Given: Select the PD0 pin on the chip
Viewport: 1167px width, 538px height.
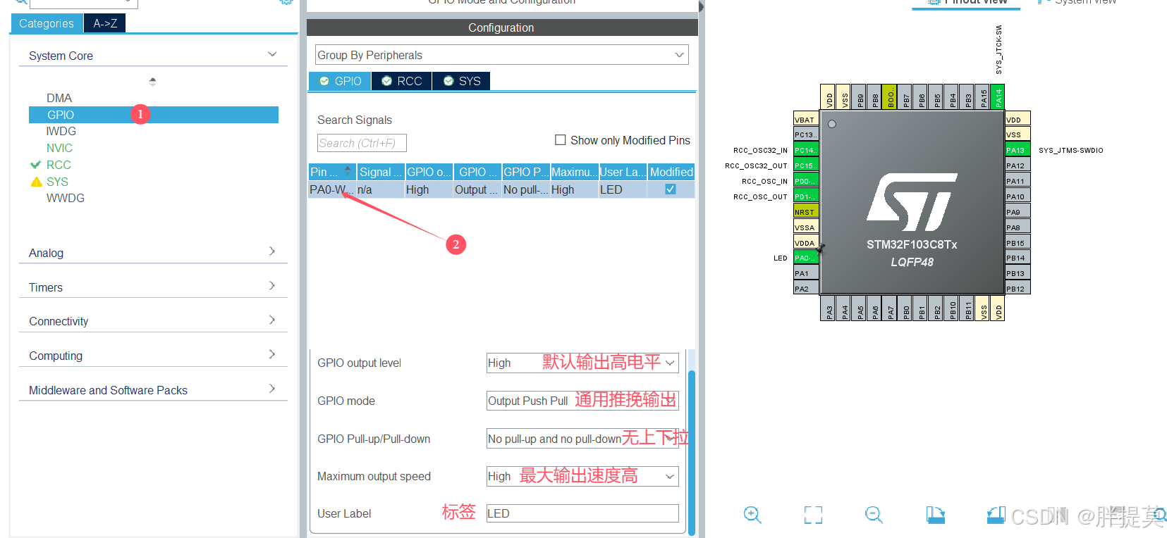Looking at the screenshot, I should 806,181.
